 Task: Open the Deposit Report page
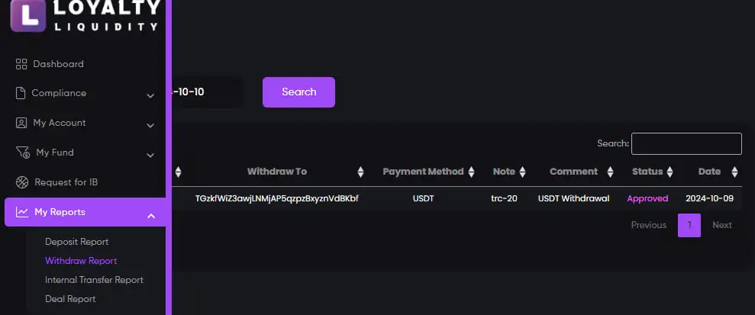coord(76,242)
